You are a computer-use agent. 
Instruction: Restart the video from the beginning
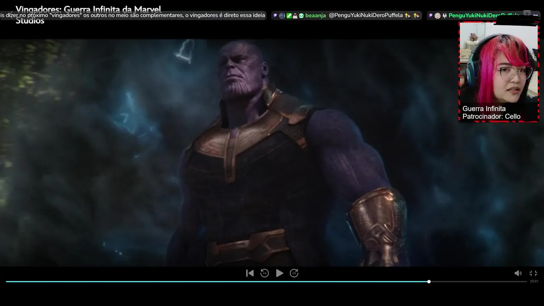(250, 273)
